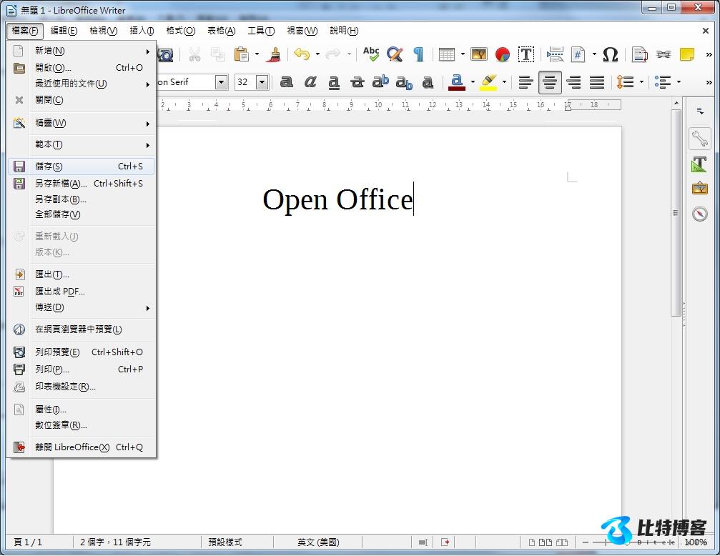Open line spacing dropdown arrow
Image resolution: width=720 pixels, height=556 pixels.
(x=641, y=83)
